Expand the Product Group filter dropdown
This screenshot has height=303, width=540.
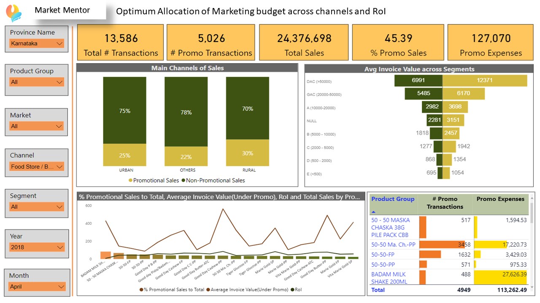tap(37, 82)
